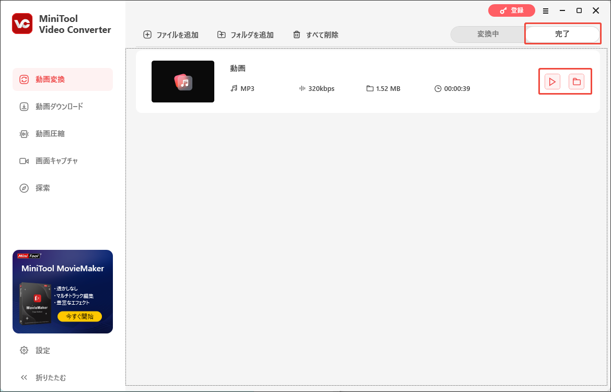Open the hamburger menu in title bar
The image size is (611, 392).
pyautogui.click(x=546, y=11)
